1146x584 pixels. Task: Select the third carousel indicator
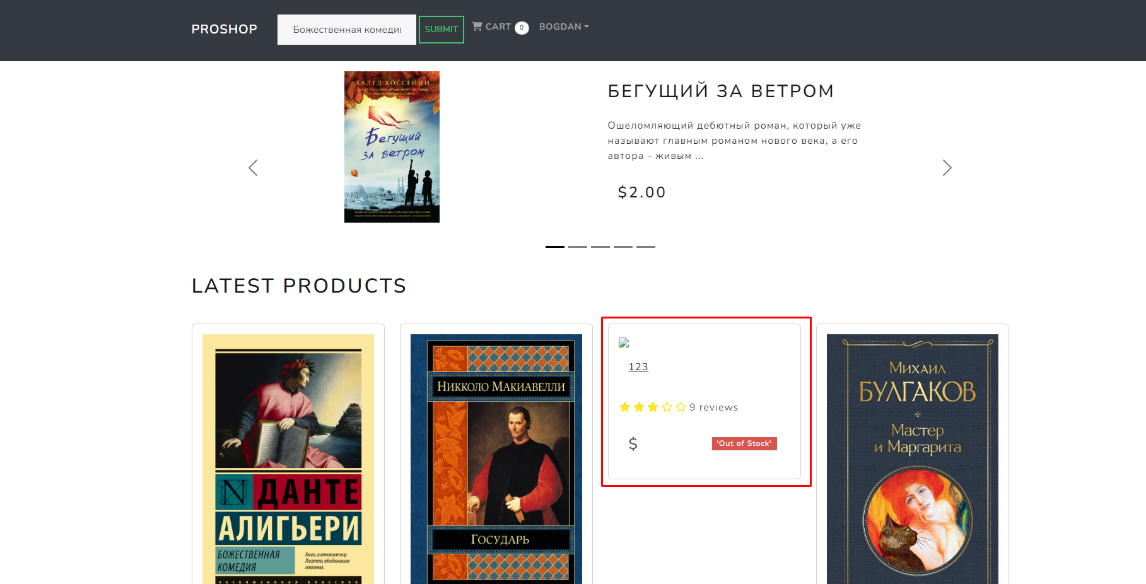tap(600, 247)
